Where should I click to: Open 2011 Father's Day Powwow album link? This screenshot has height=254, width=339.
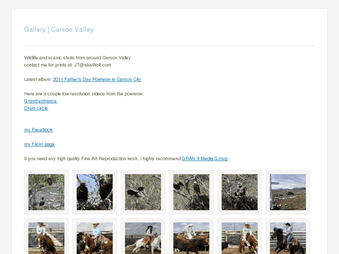(97, 79)
